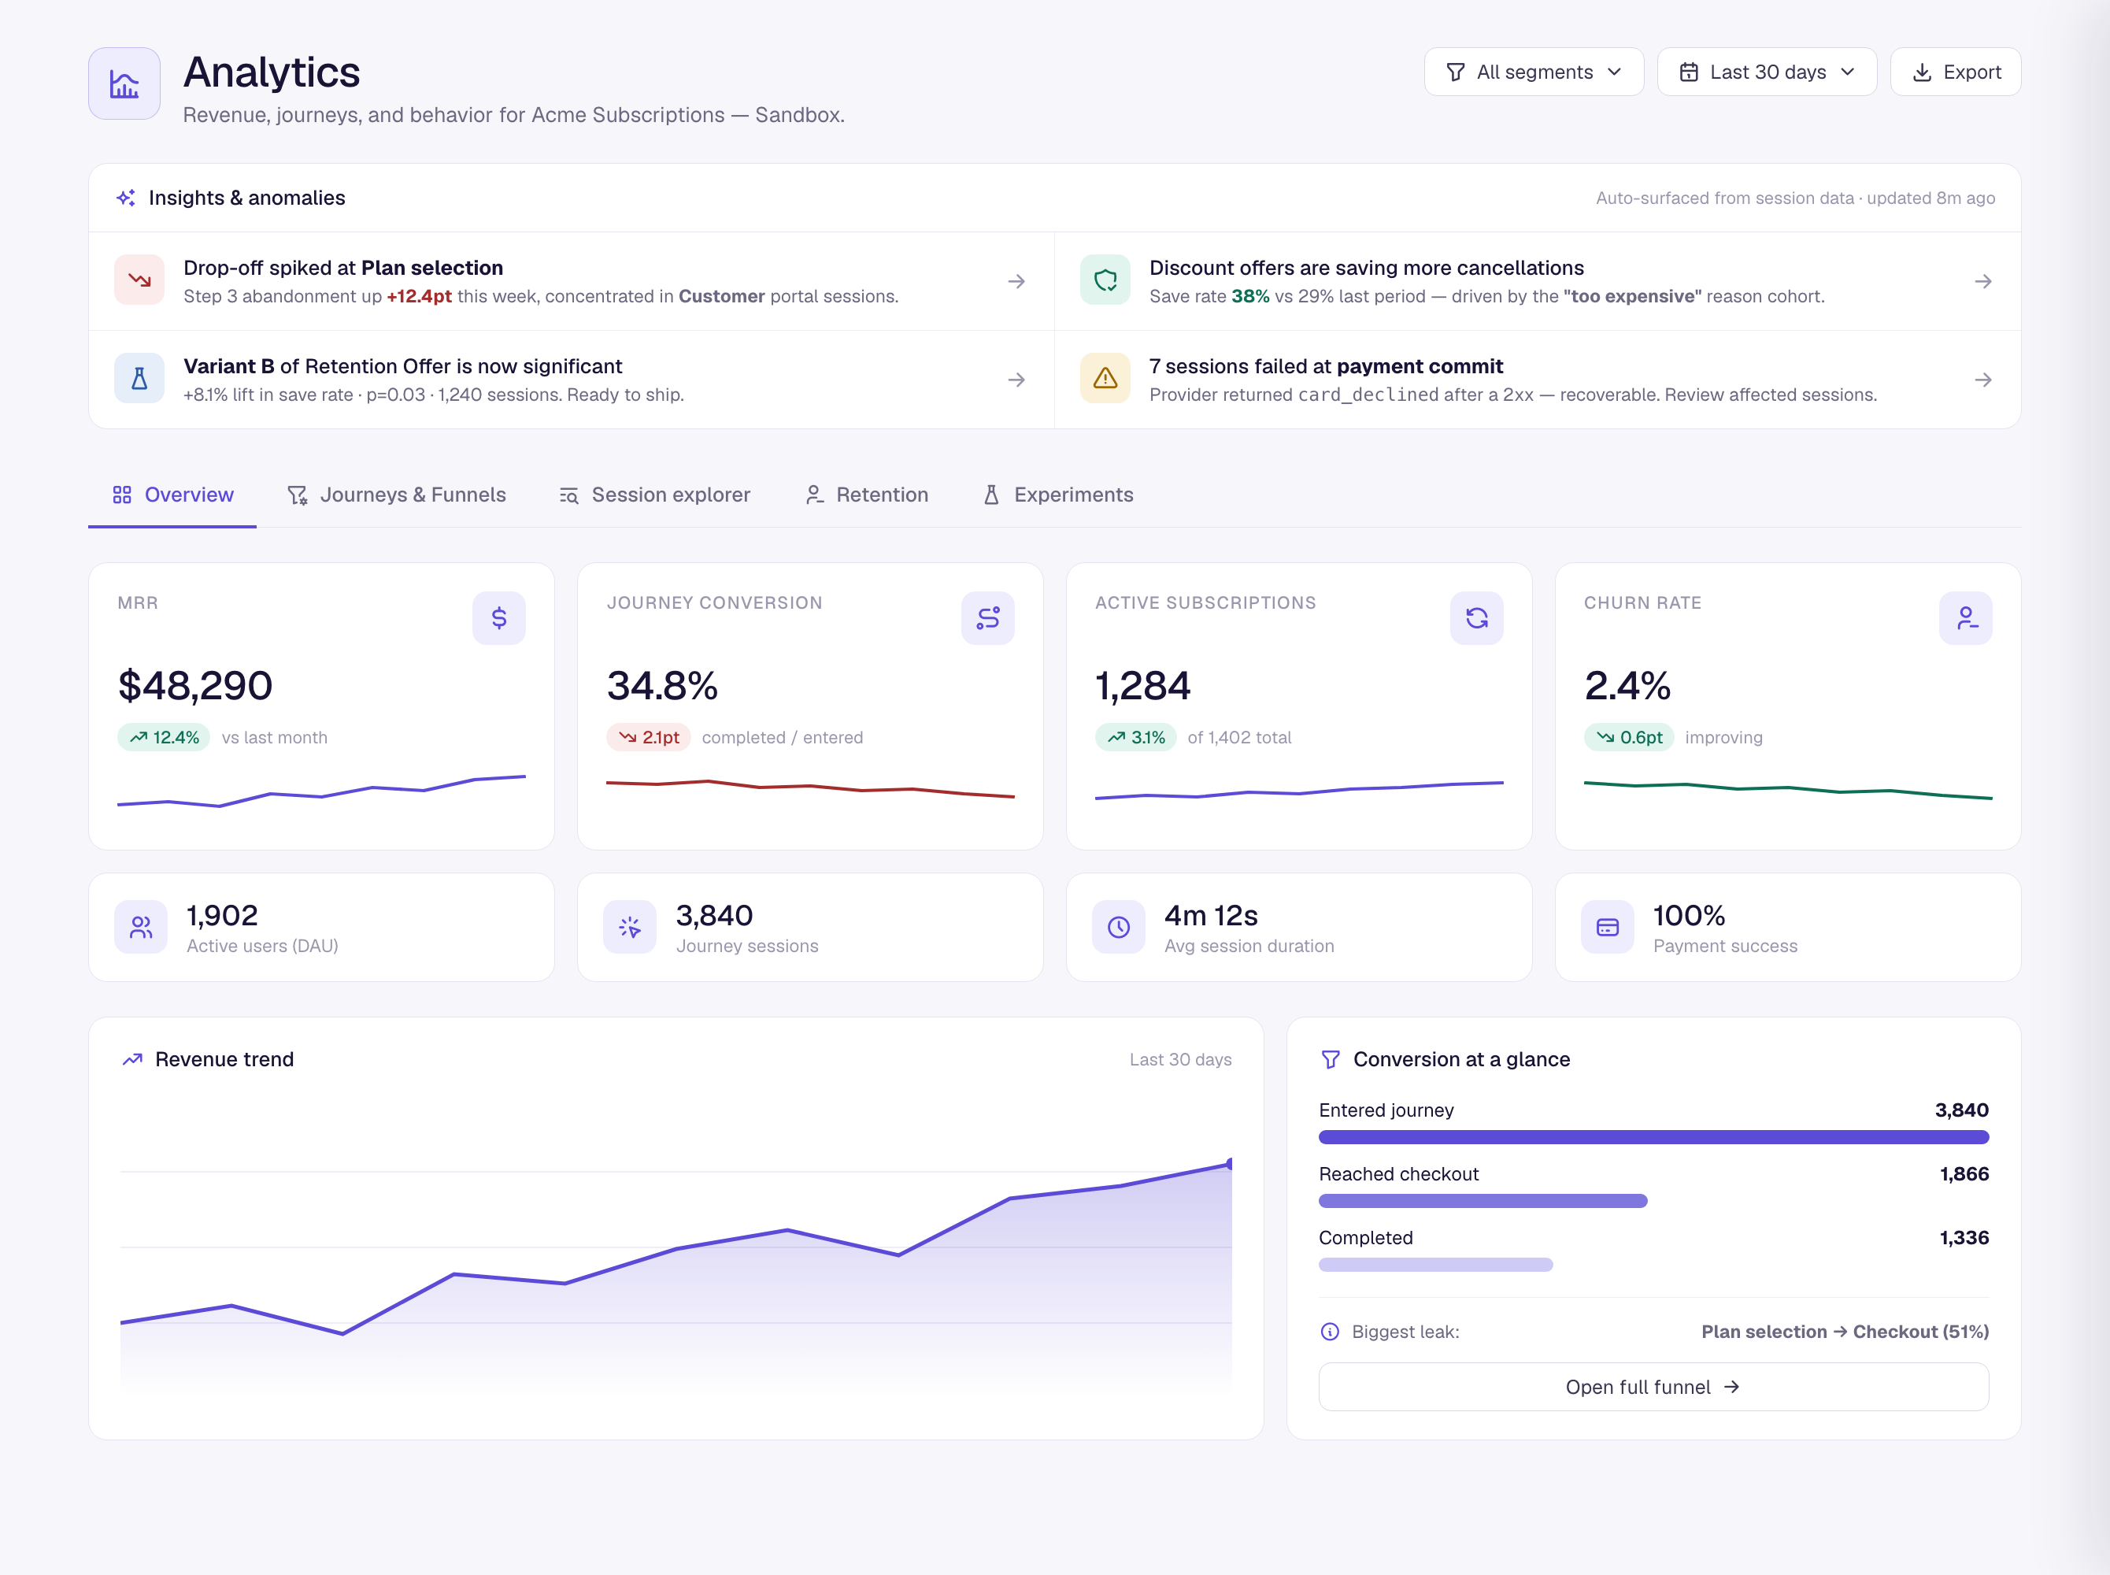Screen dimensions: 2110x1575
Task: Open the Experiments tab
Action: [x=1058, y=495]
